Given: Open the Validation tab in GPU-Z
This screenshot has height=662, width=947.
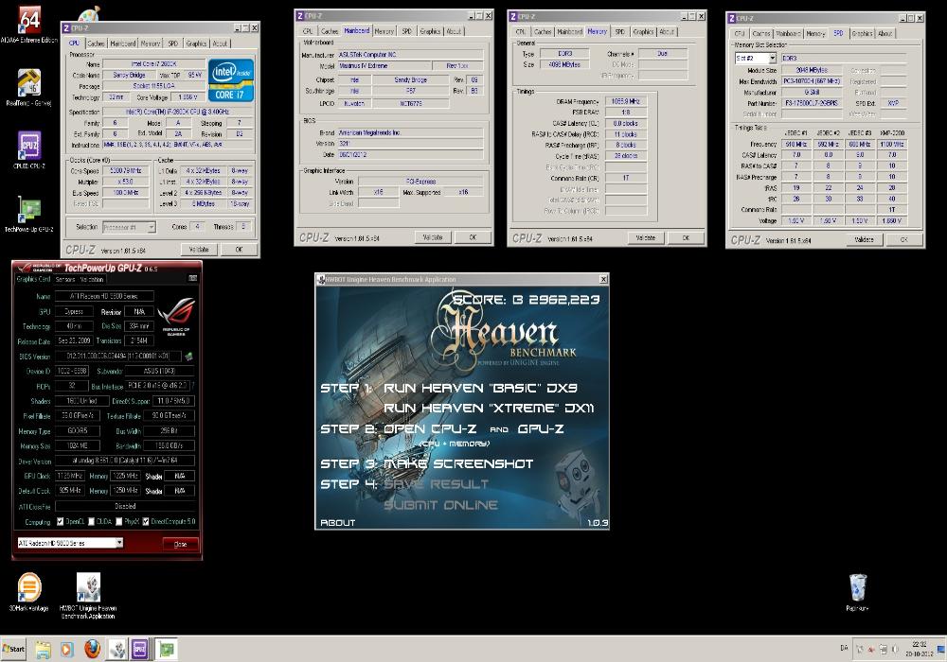Looking at the screenshot, I should (92, 279).
